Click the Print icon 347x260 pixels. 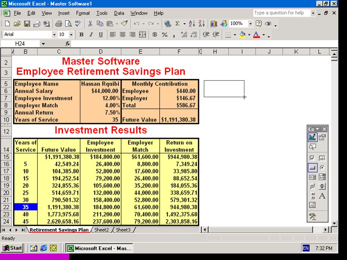coord(59,23)
